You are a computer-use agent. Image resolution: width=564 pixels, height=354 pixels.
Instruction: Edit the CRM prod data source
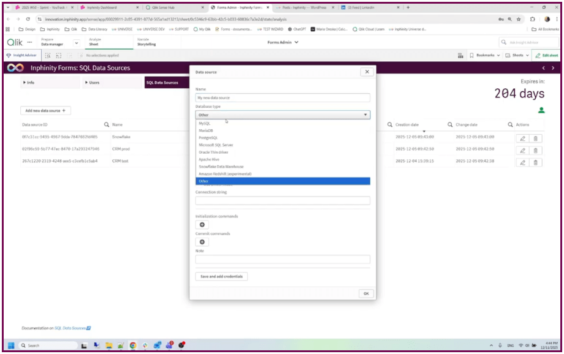click(523, 150)
